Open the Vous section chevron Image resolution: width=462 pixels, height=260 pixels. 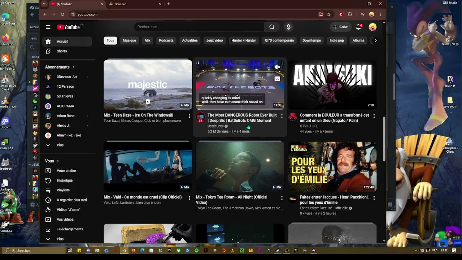[x=58, y=161]
